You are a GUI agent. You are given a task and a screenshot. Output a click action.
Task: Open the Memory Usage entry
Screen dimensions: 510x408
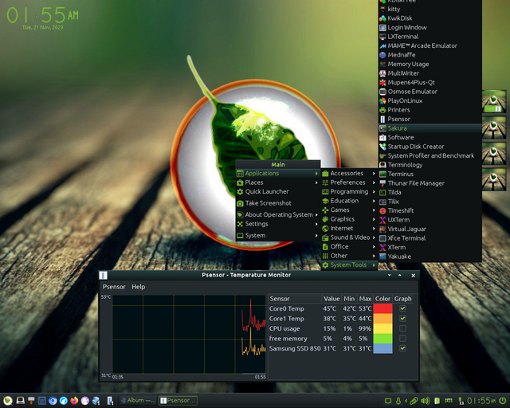click(430, 64)
